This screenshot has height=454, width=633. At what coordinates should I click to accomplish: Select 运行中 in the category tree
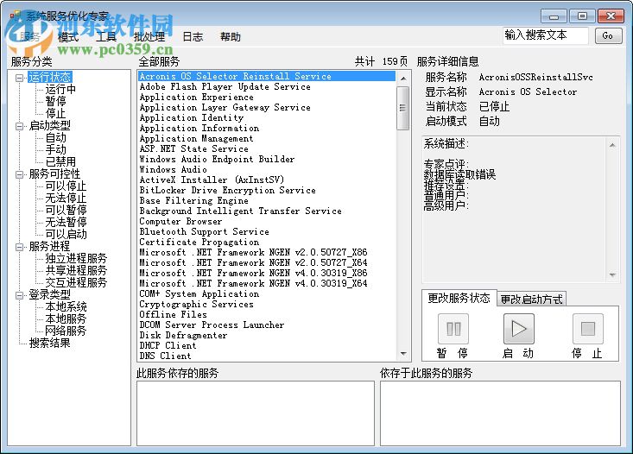pyautogui.click(x=60, y=89)
